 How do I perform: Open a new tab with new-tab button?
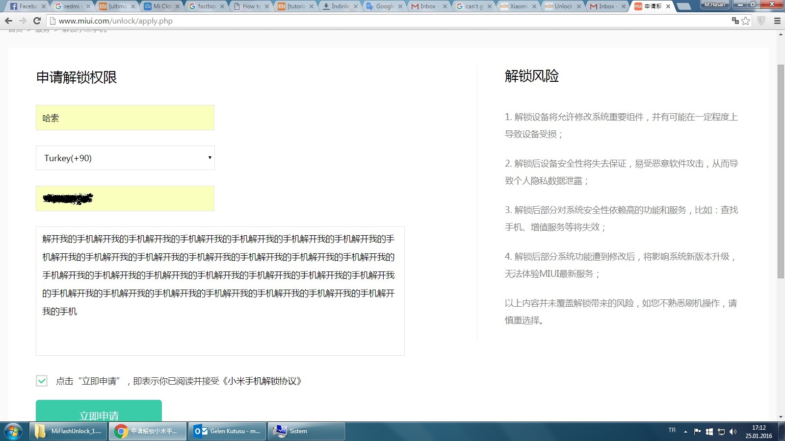(x=684, y=6)
